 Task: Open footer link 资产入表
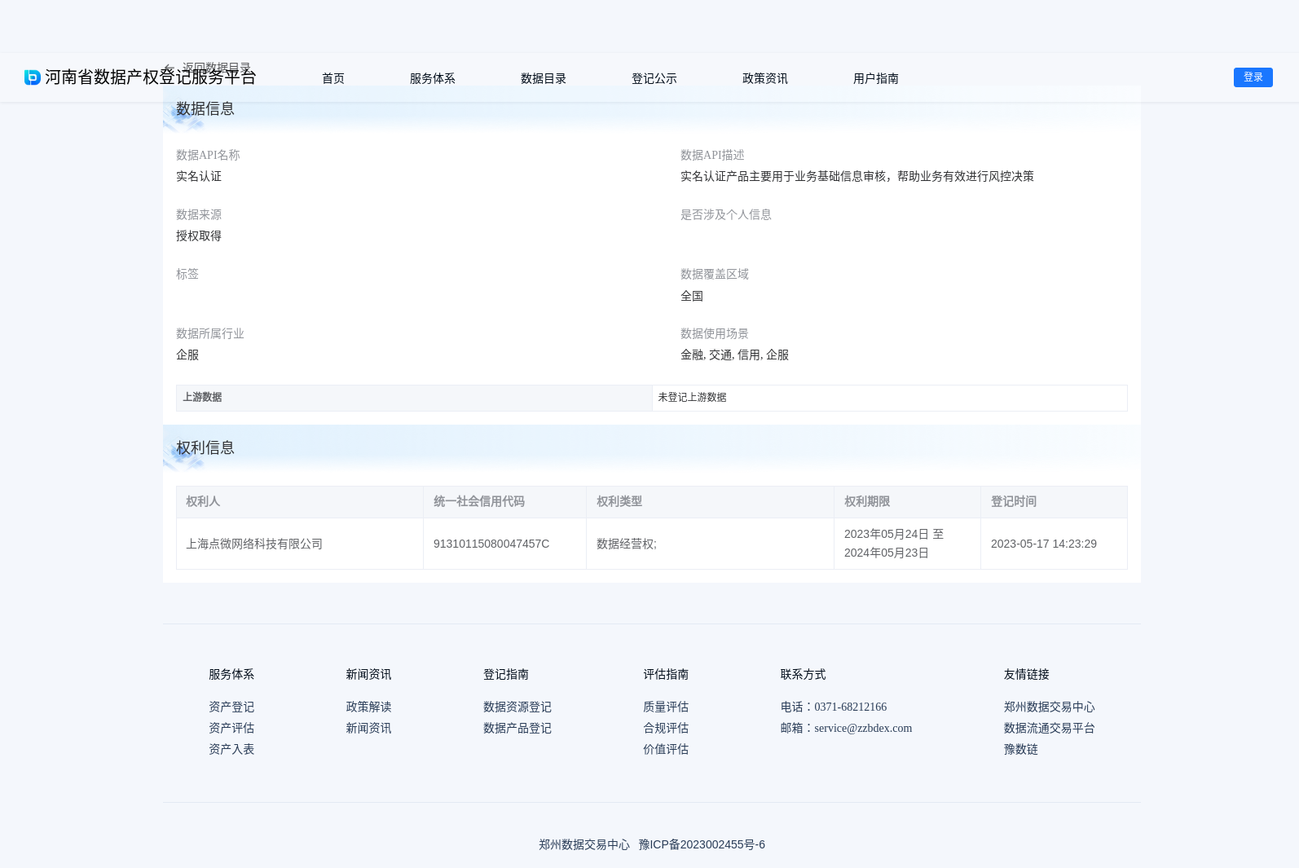pos(231,749)
